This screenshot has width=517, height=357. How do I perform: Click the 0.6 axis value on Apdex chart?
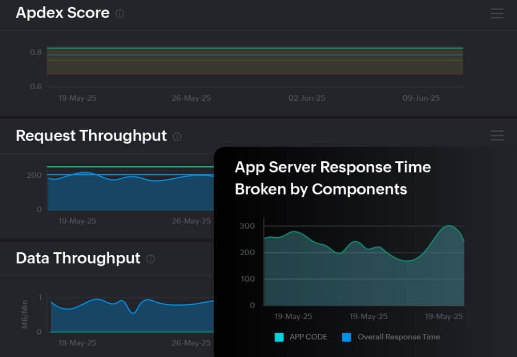35,86
